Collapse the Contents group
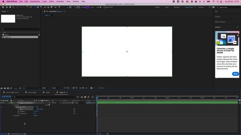This screenshot has height=135, width=241. pyautogui.click(x=12, y=105)
